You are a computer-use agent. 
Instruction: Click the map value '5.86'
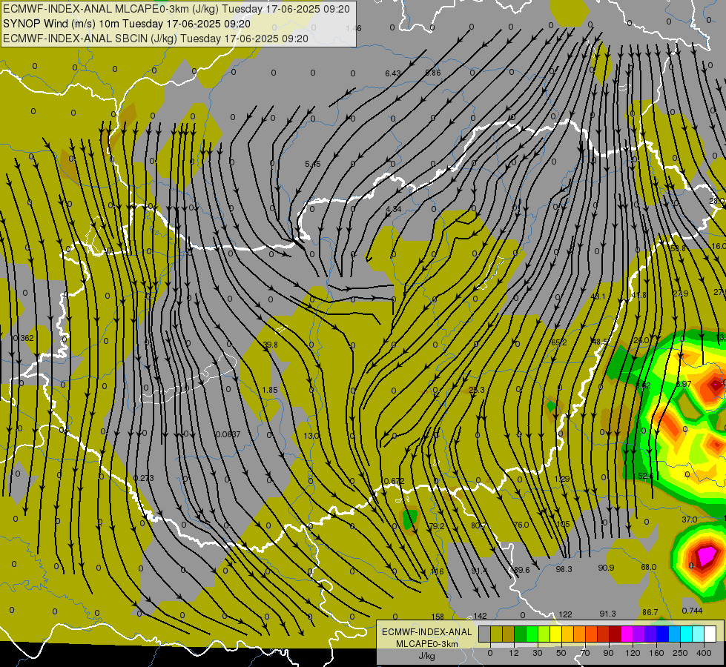pos(433,73)
